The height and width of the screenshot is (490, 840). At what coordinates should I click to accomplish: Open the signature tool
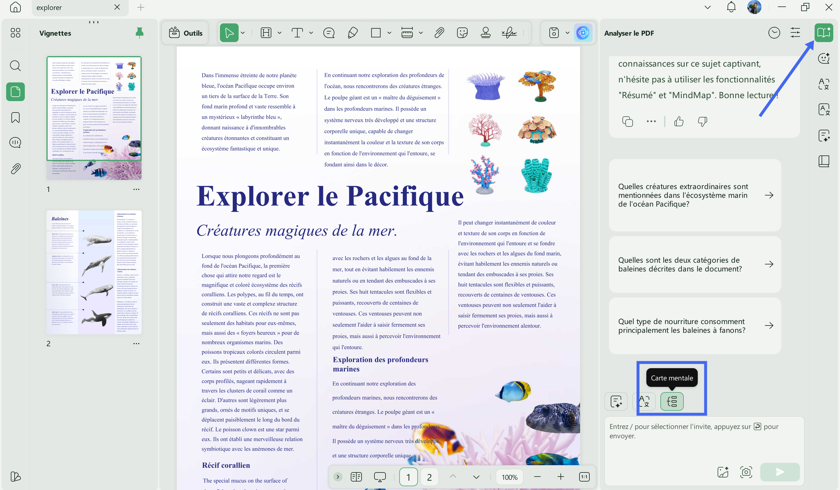pos(509,33)
